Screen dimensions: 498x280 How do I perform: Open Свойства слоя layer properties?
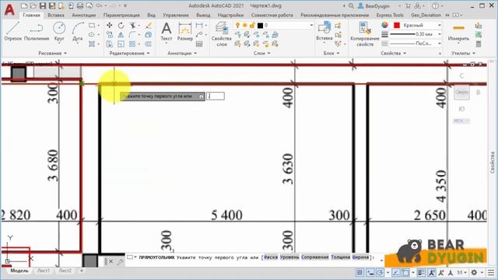pos(221,34)
